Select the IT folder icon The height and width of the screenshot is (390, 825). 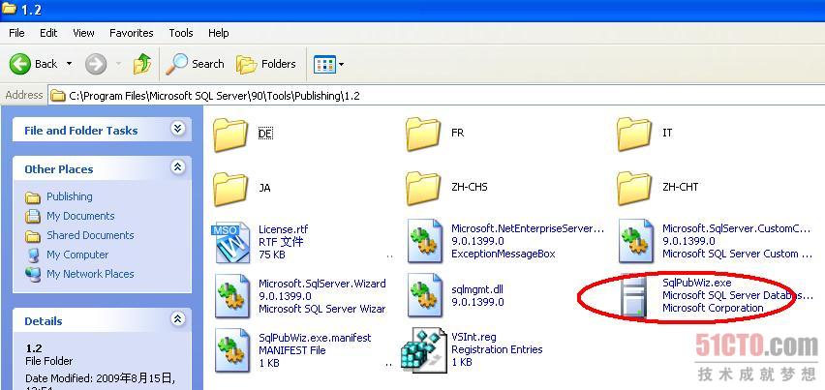[634, 135]
